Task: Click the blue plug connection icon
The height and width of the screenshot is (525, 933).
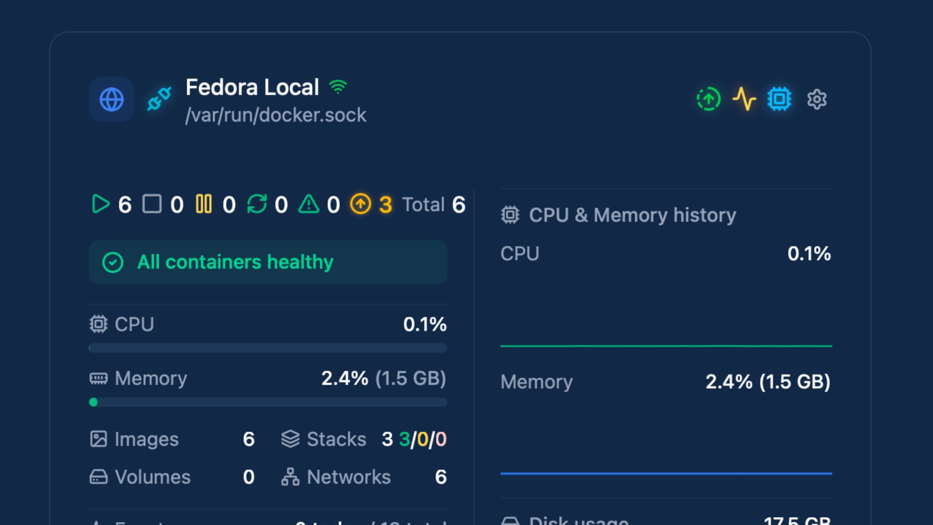Action: 159,99
